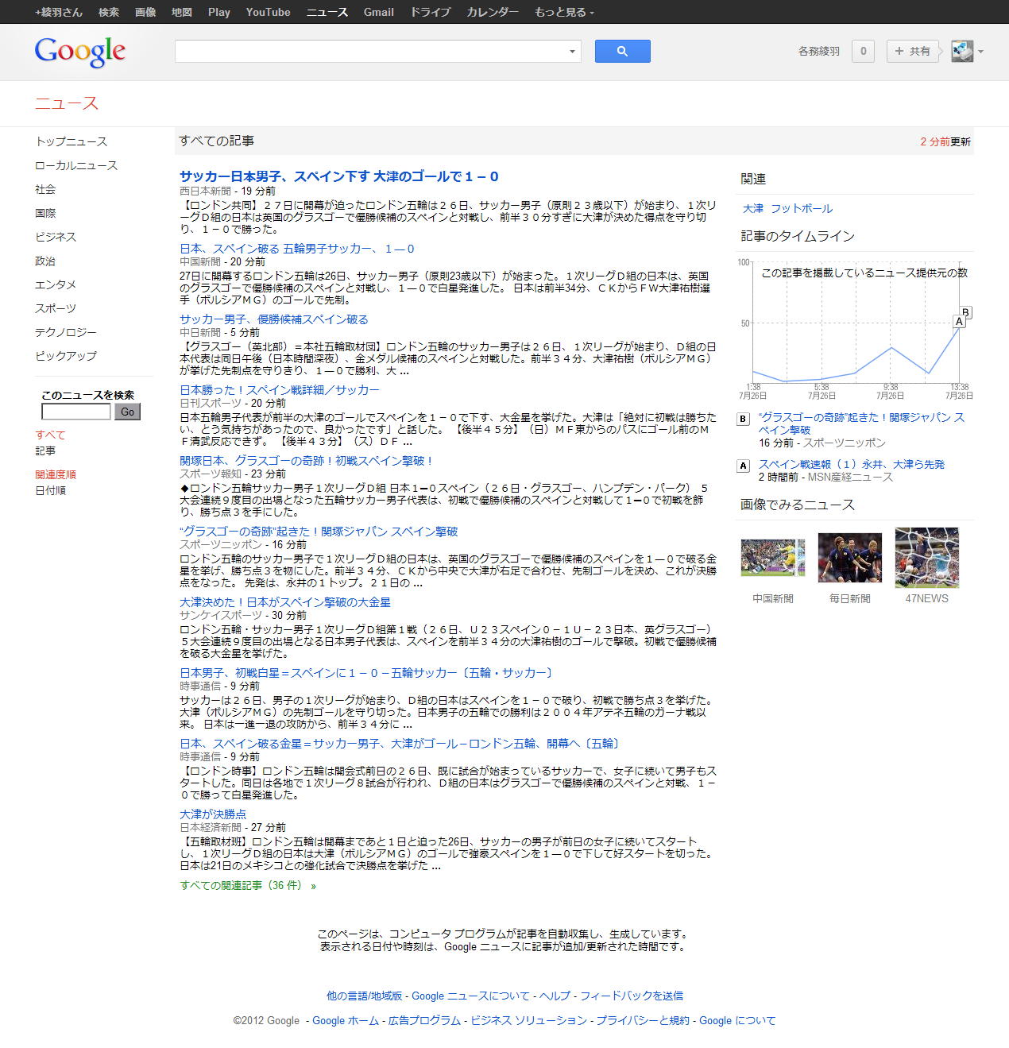1009x1048 pixels.
Task: Open ヘルプ footer link
Action: pos(555,996)
